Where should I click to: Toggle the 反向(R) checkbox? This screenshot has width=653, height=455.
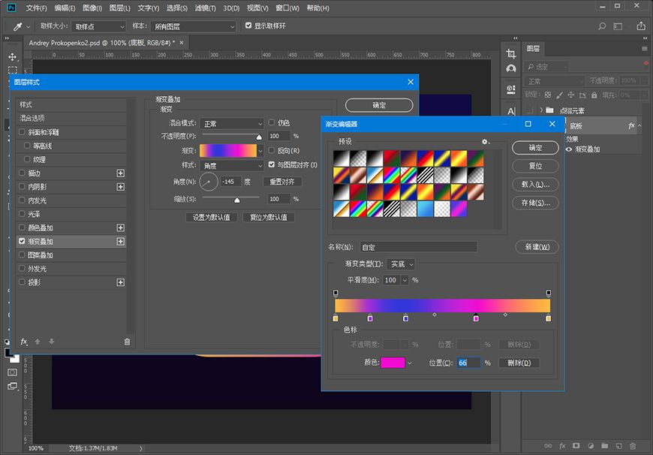(272, 150)
